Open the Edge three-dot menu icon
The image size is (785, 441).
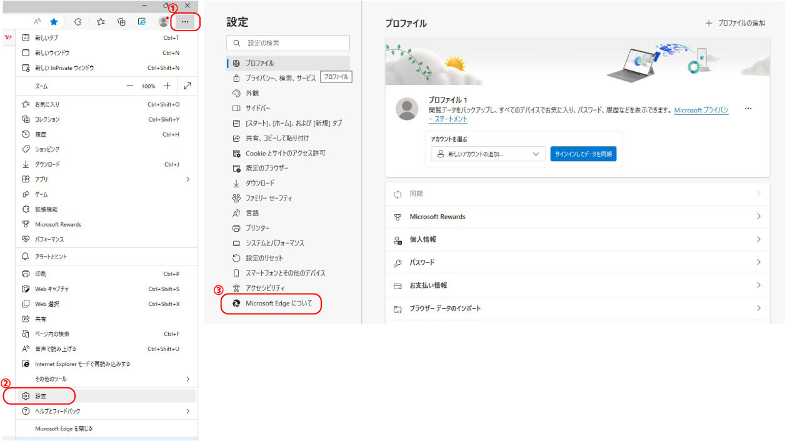coord(185,21)
